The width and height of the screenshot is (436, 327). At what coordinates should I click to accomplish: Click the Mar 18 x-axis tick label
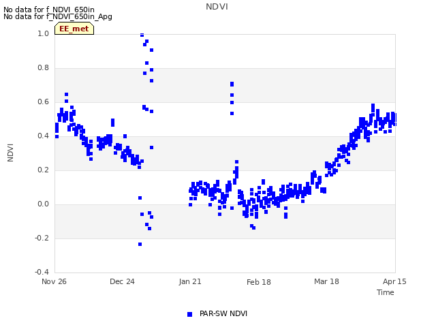326,281
